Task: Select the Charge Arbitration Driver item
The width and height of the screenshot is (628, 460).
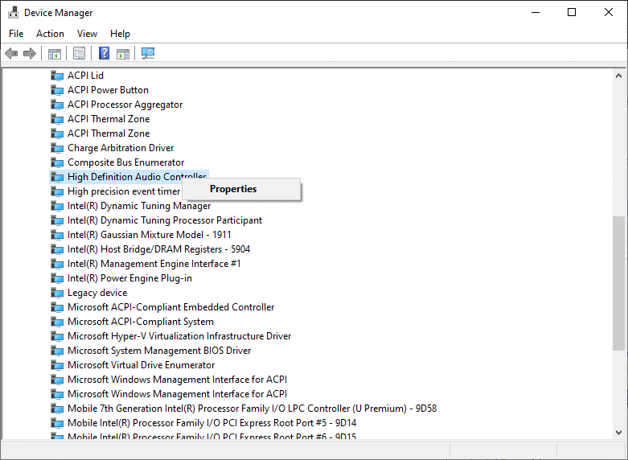Action: [x=120, y=148]
